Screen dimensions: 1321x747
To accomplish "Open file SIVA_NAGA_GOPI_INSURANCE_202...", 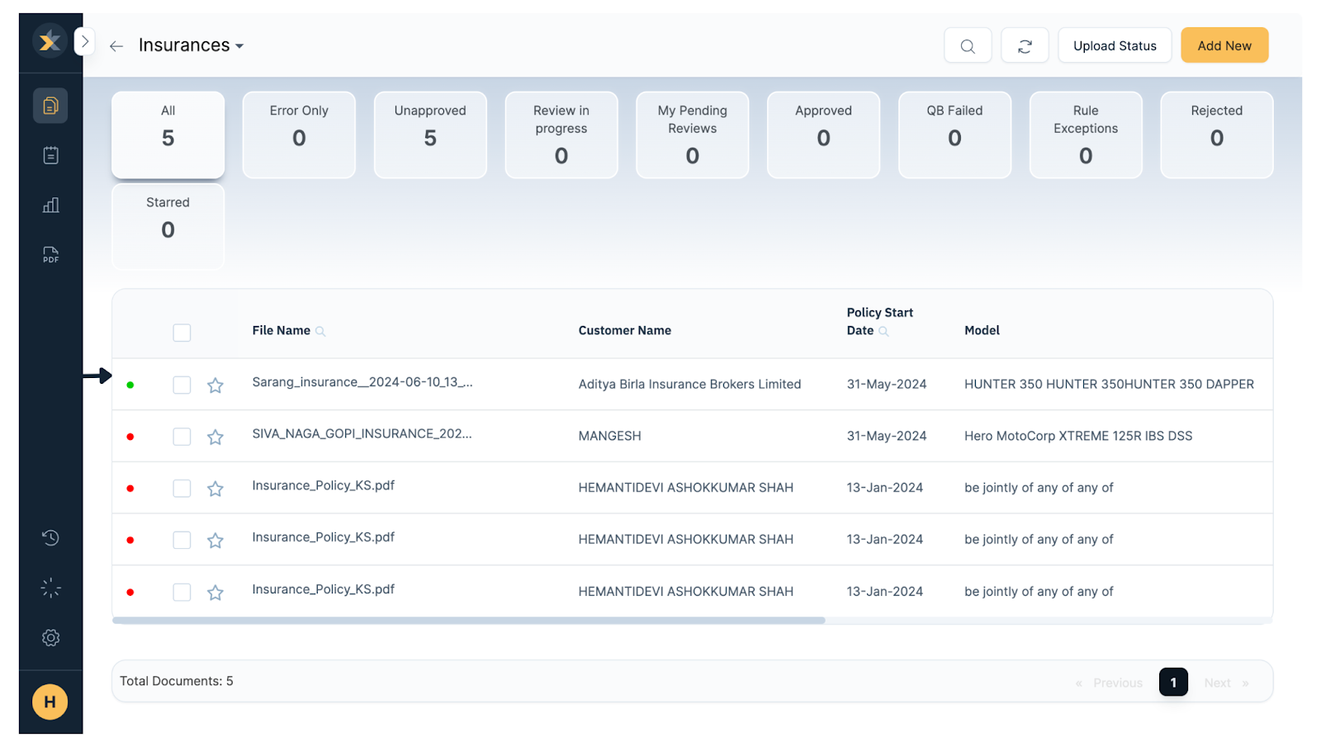I will (x=362, y=433).
